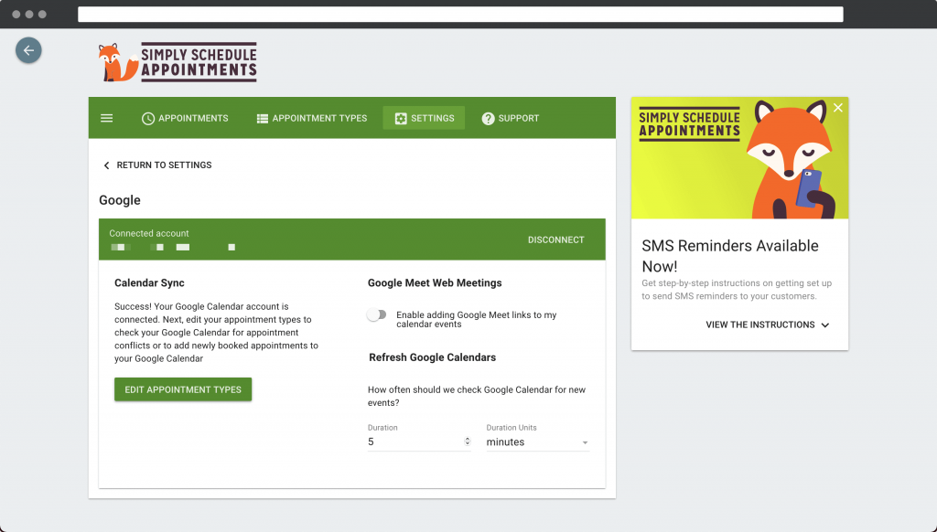
Task: Click the Connected account label
Action: 149,233
